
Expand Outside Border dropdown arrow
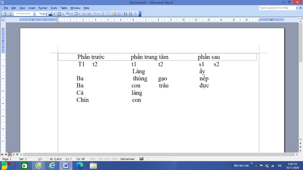click(63, 14)
